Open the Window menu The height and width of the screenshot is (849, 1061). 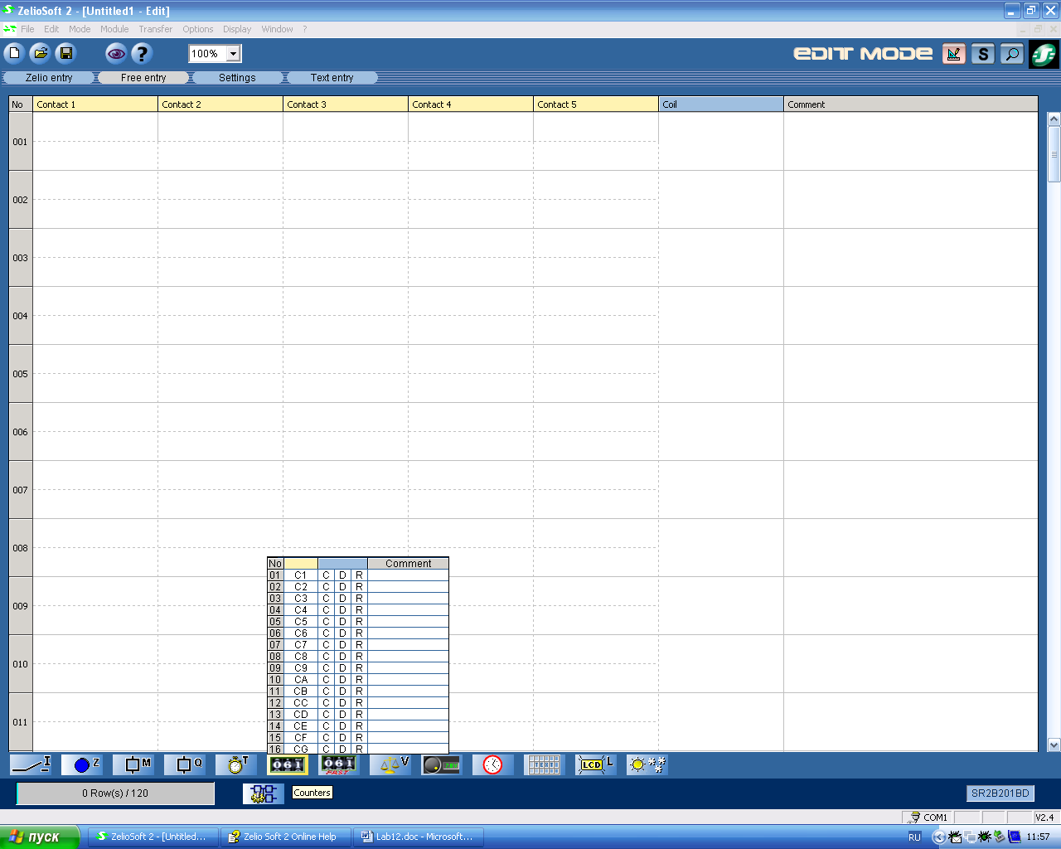click(x=277, y=29)
